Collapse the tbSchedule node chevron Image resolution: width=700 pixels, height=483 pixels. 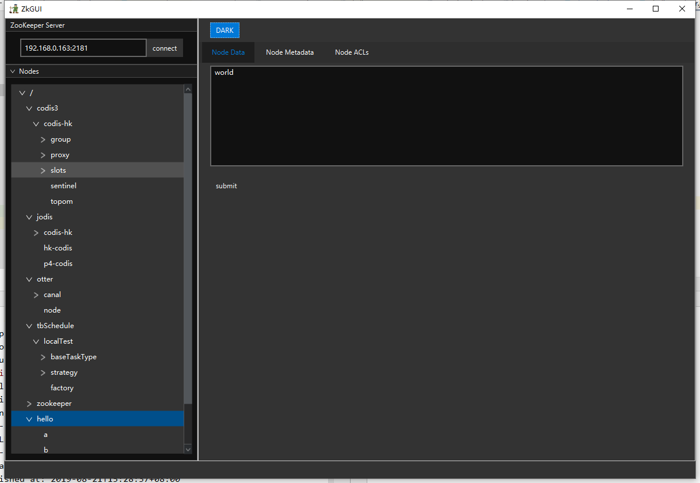click(x=29, y=326)
